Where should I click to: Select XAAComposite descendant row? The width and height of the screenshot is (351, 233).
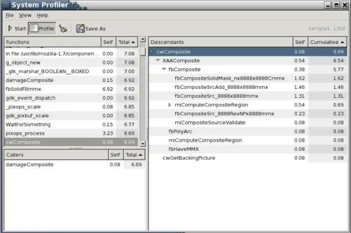(x=248, y=61)
